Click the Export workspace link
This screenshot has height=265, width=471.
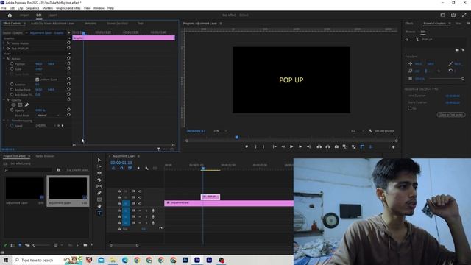pos(52,15)
